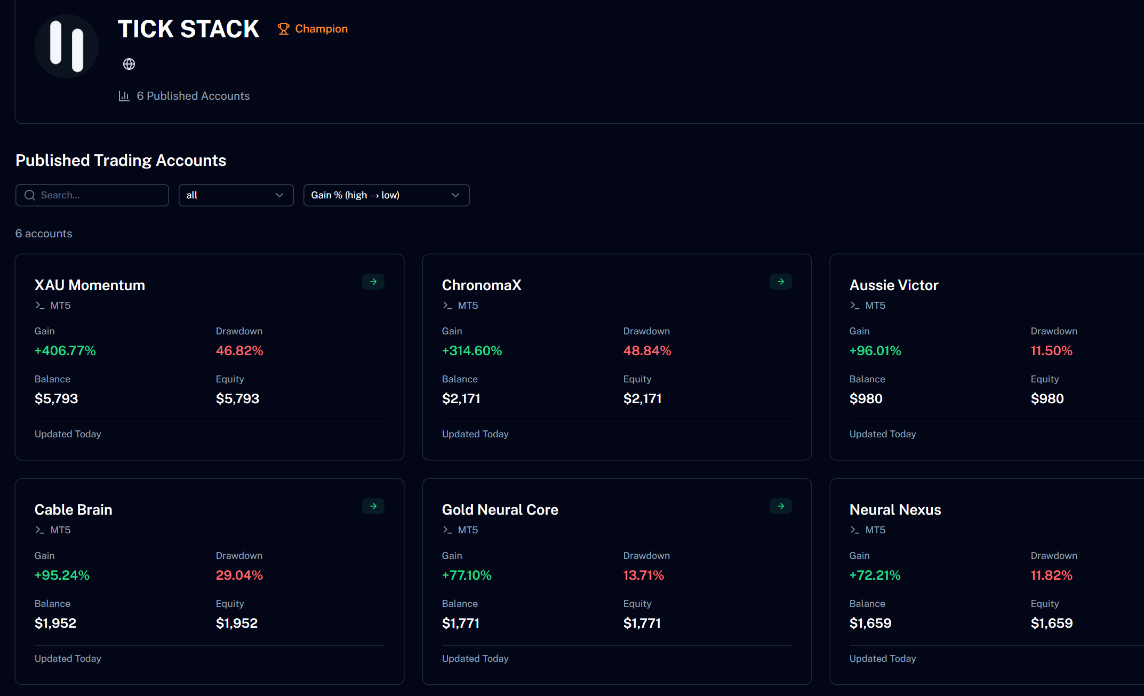Open Gold Neural Core arrow icon
The width and height of the screenshot is (1144, 696).
click(781, 506)
